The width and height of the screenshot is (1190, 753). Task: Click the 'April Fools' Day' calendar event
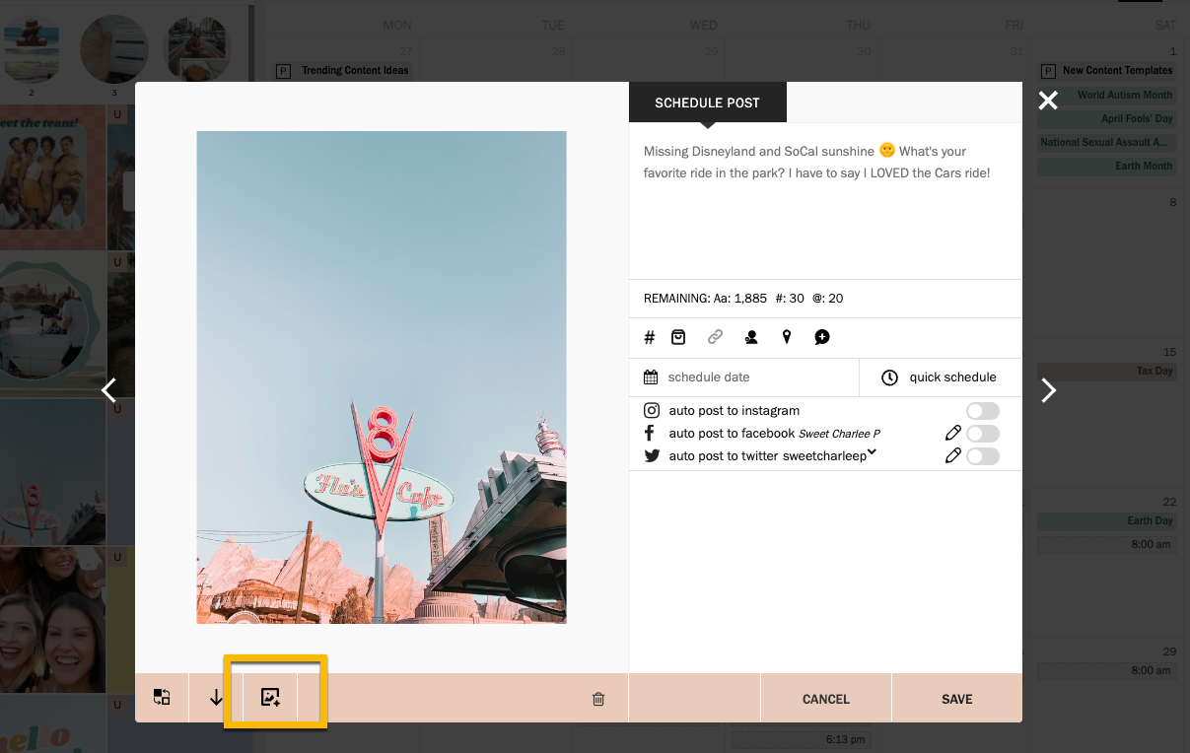point(1107,118)
